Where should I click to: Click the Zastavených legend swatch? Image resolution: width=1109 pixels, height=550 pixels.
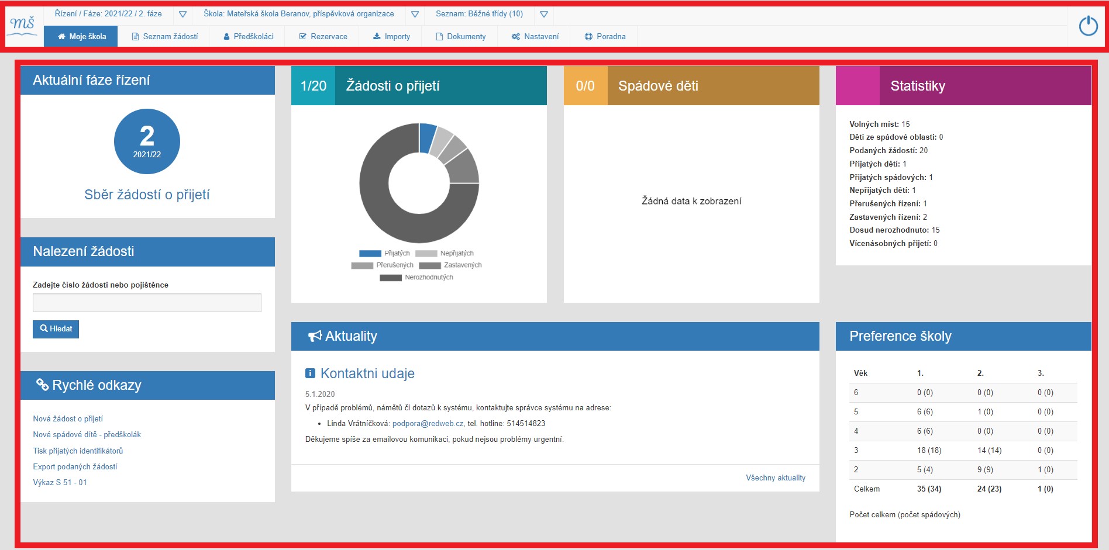pos(430,265)
